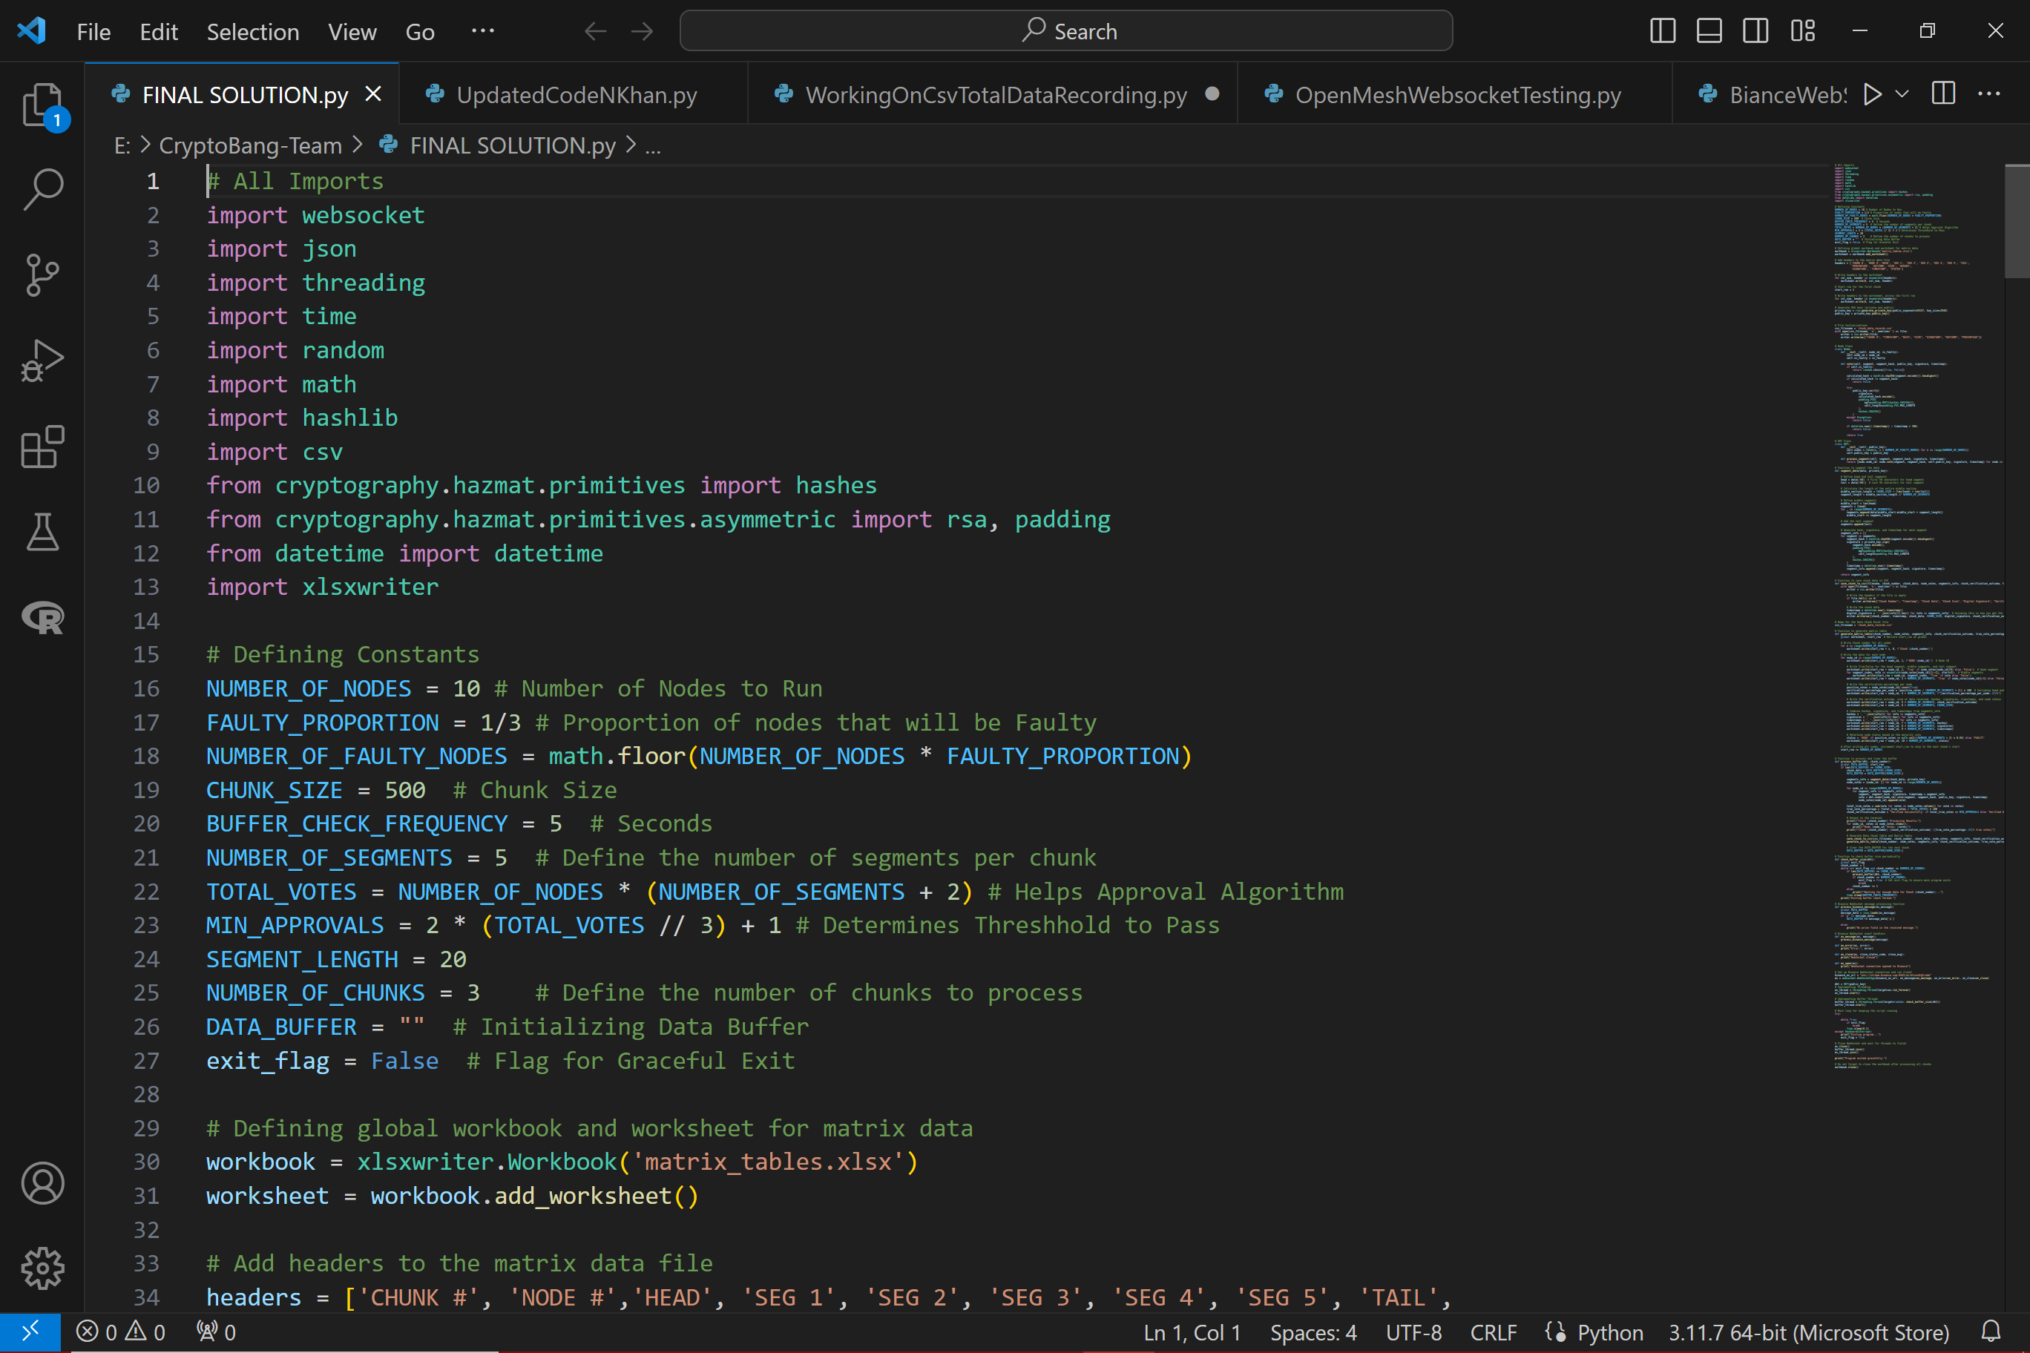Toggle the Primary Side Bar layout
The height and width of the screenshot is (1353, 2030).
1662,32
